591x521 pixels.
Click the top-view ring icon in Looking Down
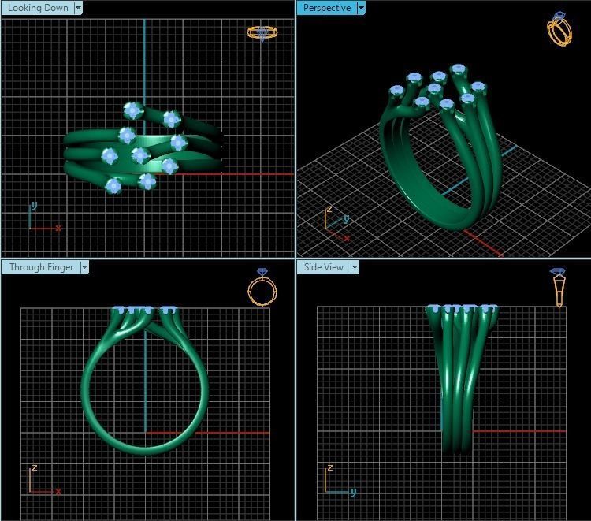pyautogui.click(x=262, y=34)
